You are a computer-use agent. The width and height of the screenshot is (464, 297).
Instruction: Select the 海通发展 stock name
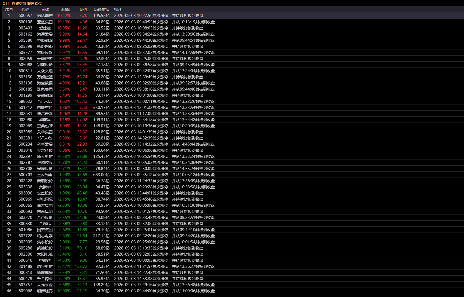[x=45, y=34]
